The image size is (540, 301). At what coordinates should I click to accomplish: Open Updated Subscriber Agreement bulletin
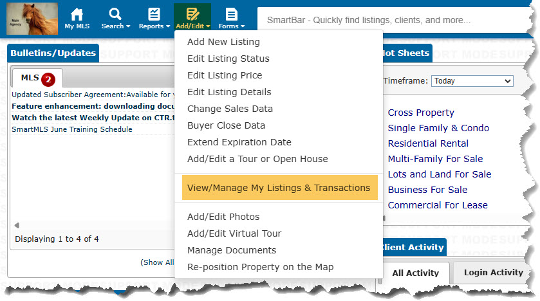93,95
